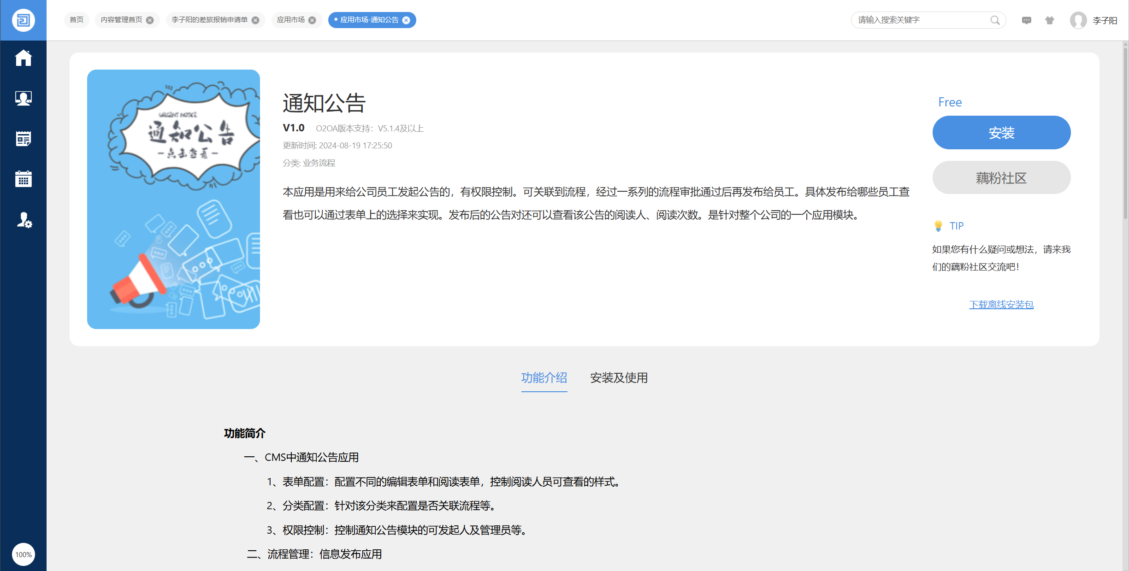Screen dimensions: 1129x571
Task: Click the search magnifier icon
Action: click(995, 20)
